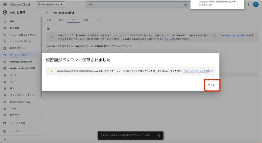The height and width of the screenshot is (143, 262).
Task: Open プライバシーとセキュリティ in the sidebar
Action: tap(20, 95)
